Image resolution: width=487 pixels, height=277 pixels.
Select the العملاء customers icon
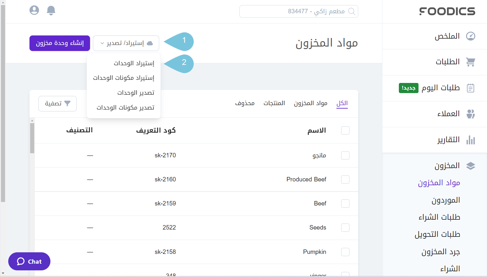click(x=471, y=114)
